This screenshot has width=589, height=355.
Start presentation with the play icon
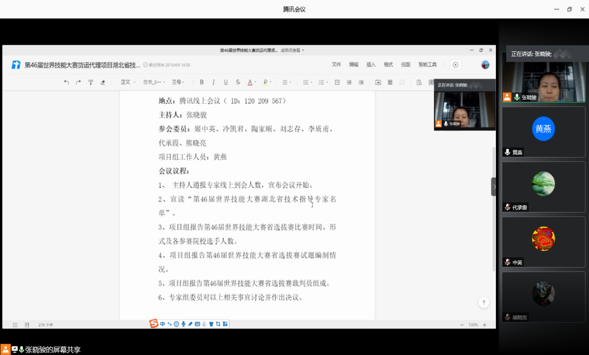[x=455, y=65]
